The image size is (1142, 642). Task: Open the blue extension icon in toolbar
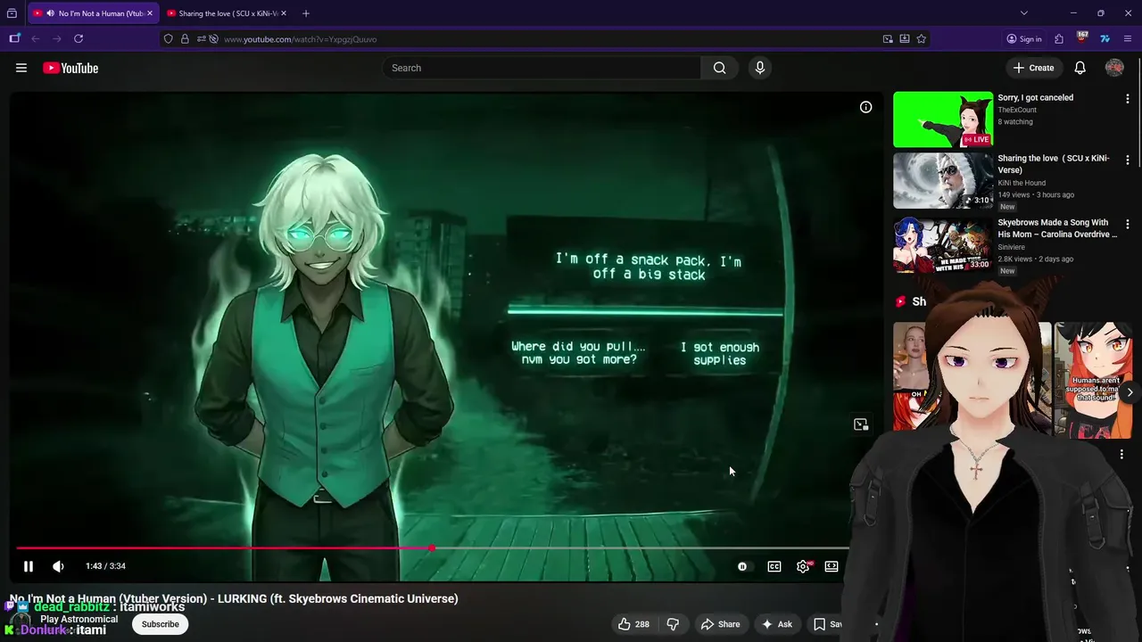(x=1105, y=39)
